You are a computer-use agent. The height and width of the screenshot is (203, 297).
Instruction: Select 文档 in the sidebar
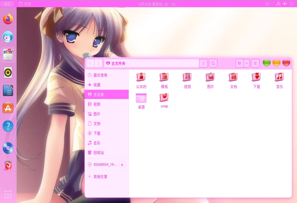click(107, 123)
